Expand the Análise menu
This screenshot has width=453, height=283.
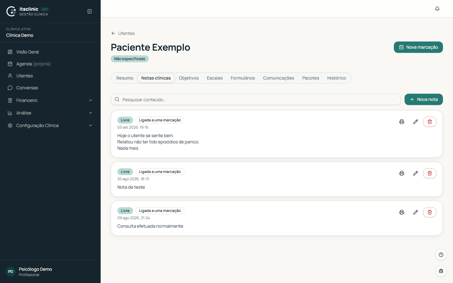click(50, 113)
